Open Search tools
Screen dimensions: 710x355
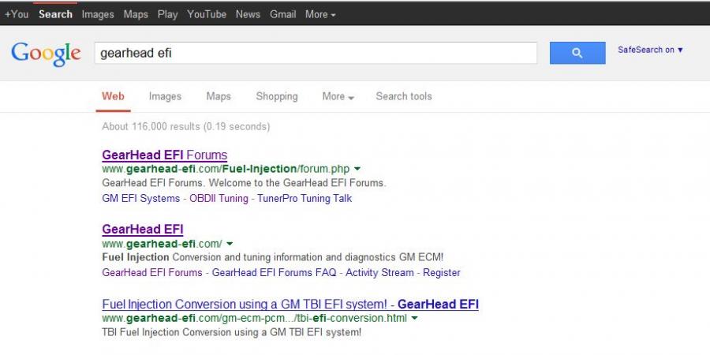(x=403, y=96)
